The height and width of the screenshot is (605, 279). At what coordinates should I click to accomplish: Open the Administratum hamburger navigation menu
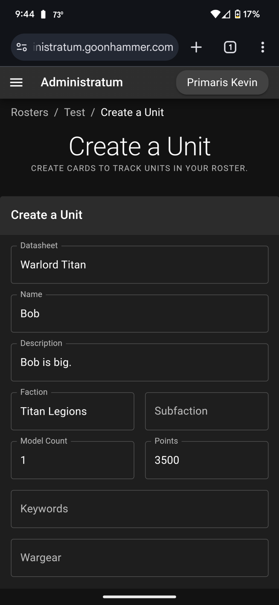[x=16, y=83]
